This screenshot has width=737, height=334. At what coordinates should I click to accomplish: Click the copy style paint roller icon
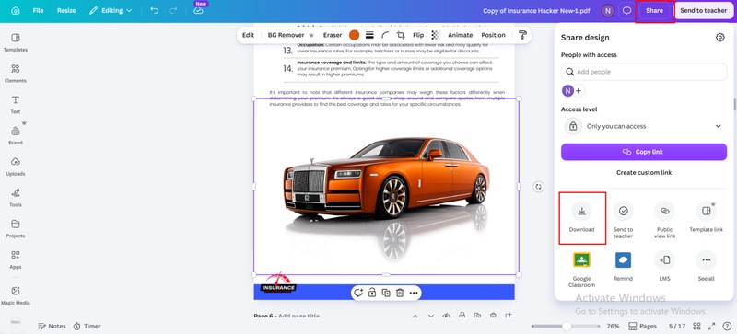click(522, 35)
